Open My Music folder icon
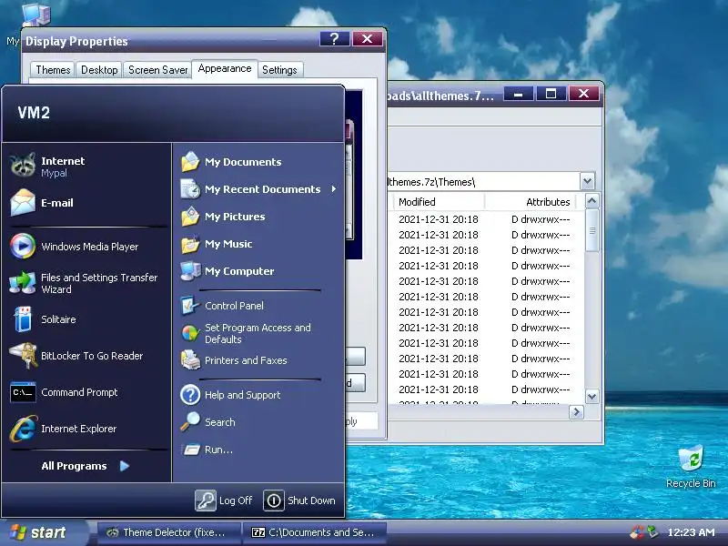 pyautogui.click(x=190, y=244)
